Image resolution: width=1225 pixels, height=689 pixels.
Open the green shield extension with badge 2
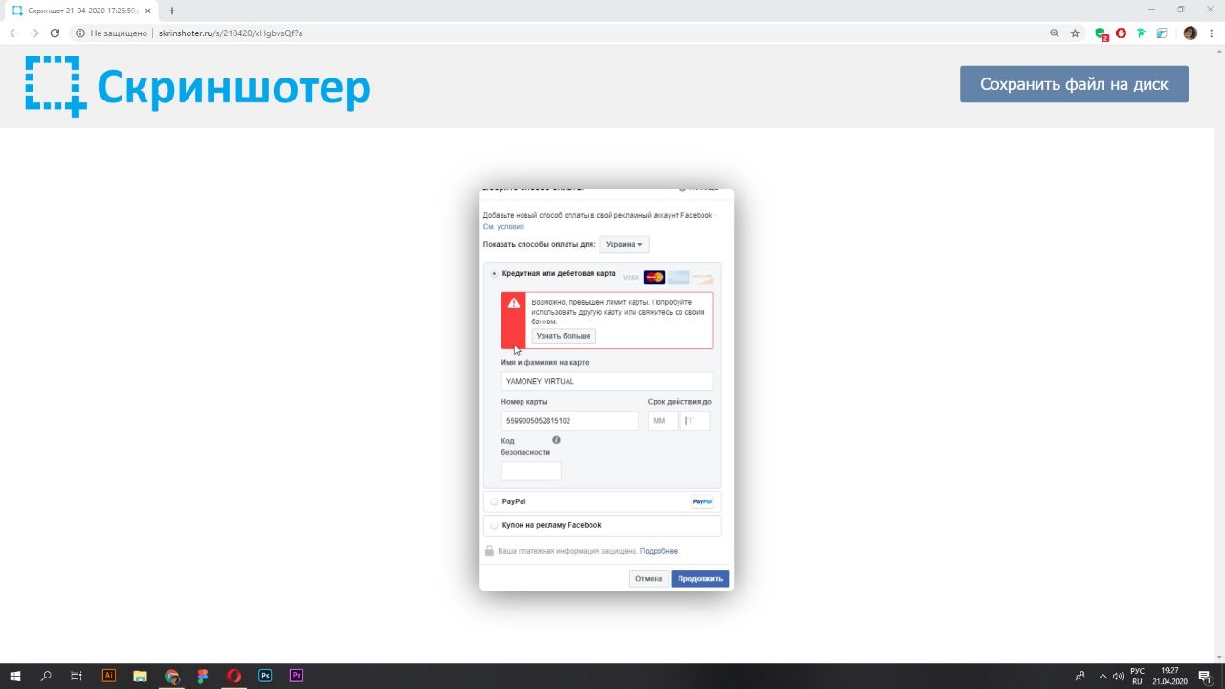1102,33
